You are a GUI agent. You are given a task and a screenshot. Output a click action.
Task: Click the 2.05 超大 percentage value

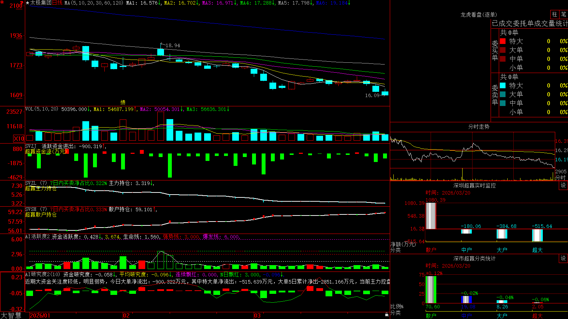click(538, 307)
